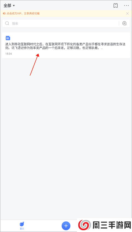Click the magnifier search icon
Screen dimensions: 132x232
[7, 23]
